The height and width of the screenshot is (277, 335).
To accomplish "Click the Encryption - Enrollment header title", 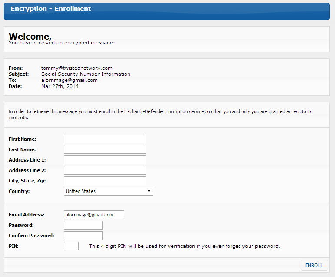I will 51,9.
